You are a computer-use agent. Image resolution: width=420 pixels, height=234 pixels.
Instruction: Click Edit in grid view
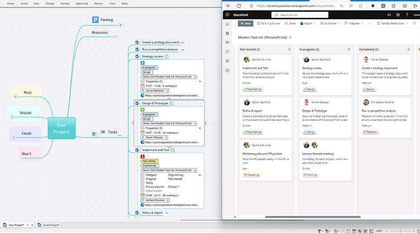(x=268, y=23)
